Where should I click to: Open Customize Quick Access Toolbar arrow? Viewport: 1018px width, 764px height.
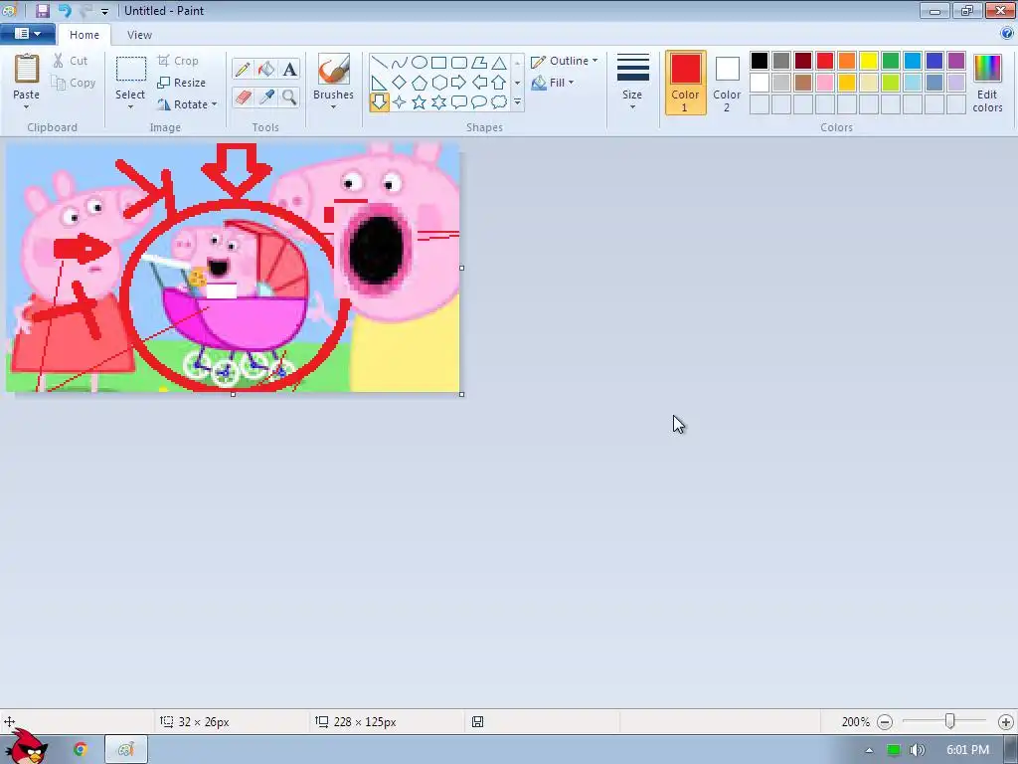pyautogui.click(x=104, y=11)
